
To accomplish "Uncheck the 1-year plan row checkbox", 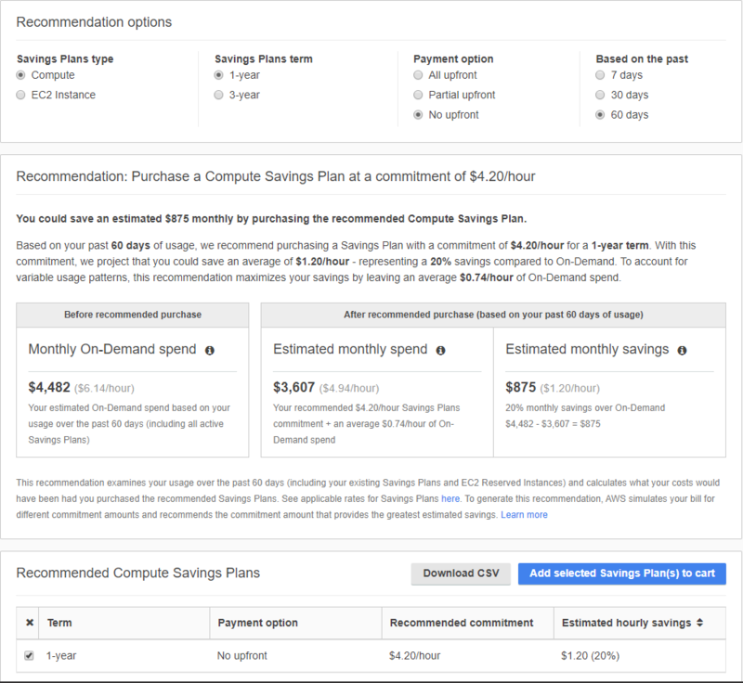I will pyautogui.click(x=29, y=655).
